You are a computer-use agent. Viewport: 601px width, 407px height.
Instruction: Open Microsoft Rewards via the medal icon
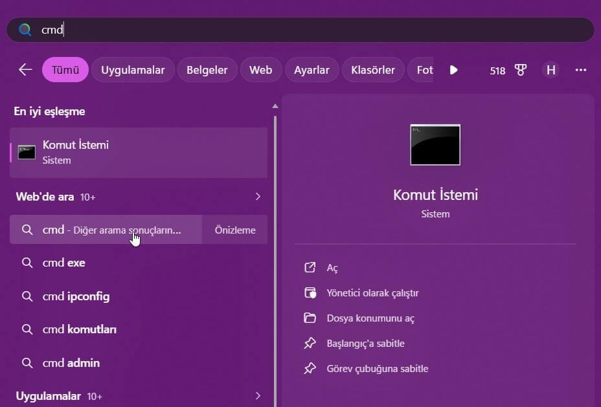tap(521, 71)
